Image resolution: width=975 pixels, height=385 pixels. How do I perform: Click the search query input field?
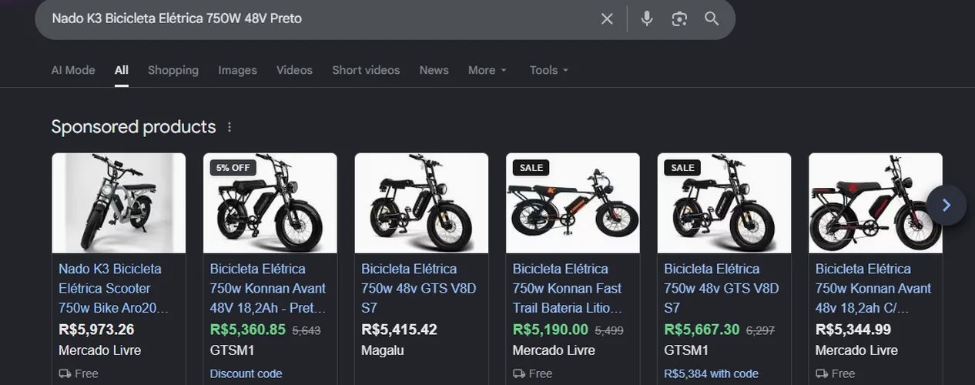click(x=320, y=18)
